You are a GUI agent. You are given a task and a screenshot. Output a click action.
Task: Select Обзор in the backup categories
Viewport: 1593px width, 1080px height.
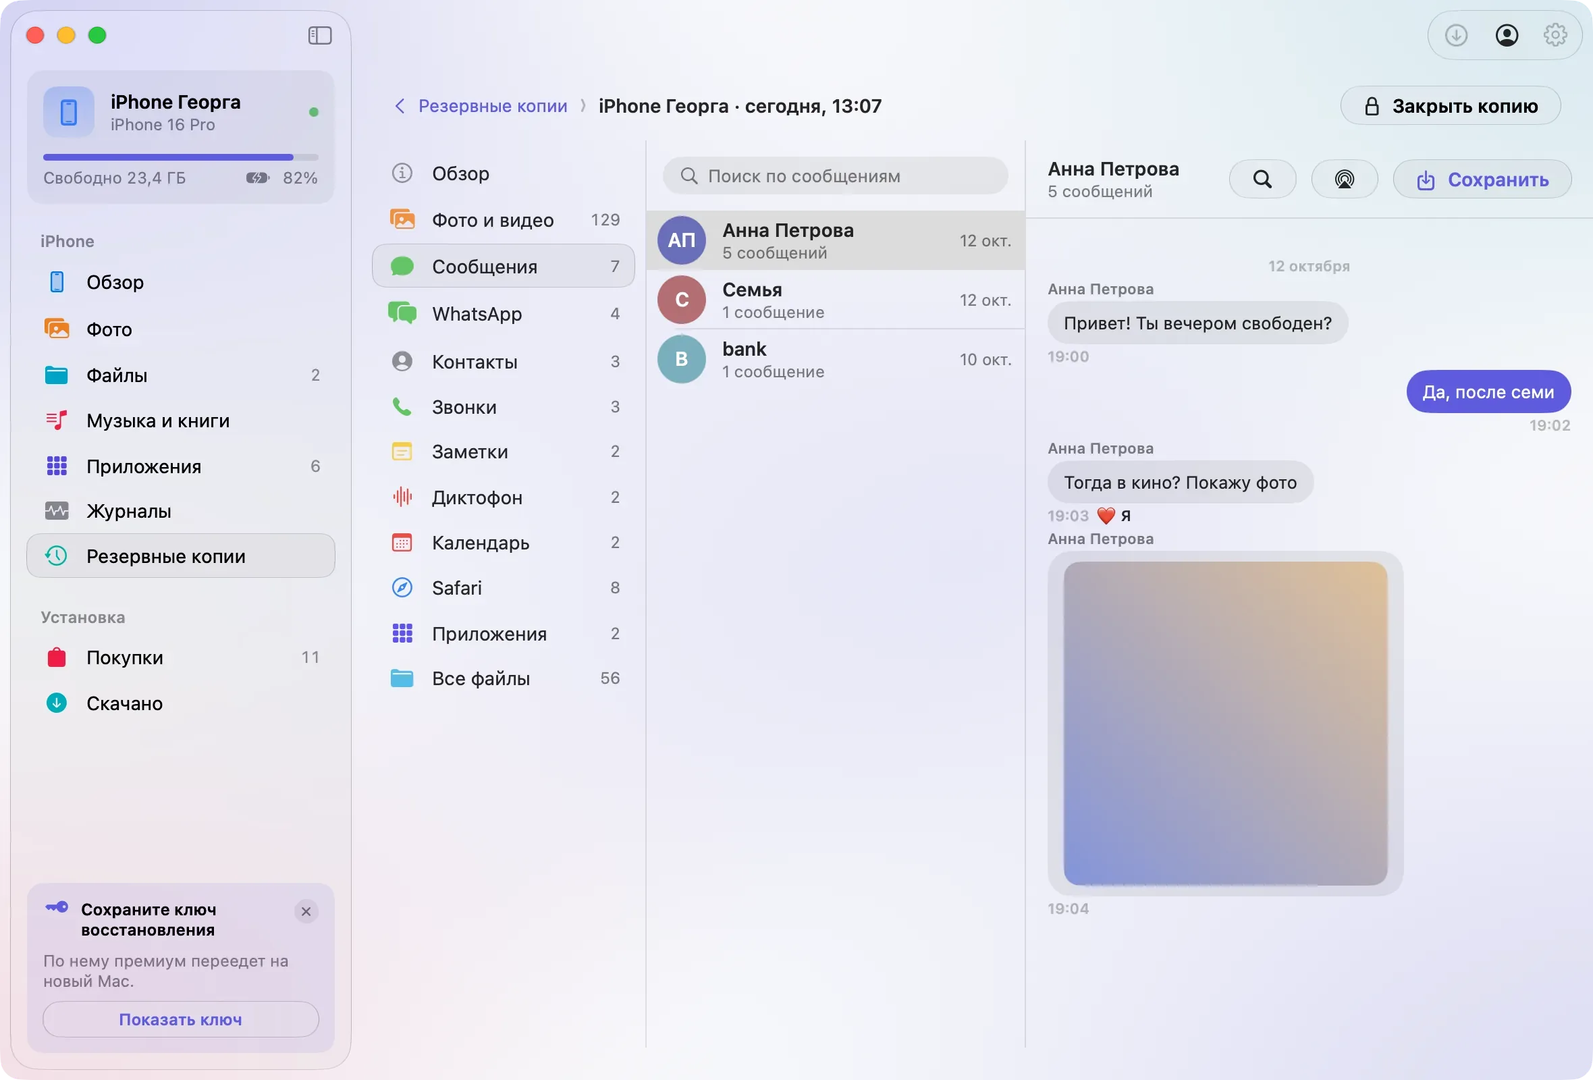503,173
